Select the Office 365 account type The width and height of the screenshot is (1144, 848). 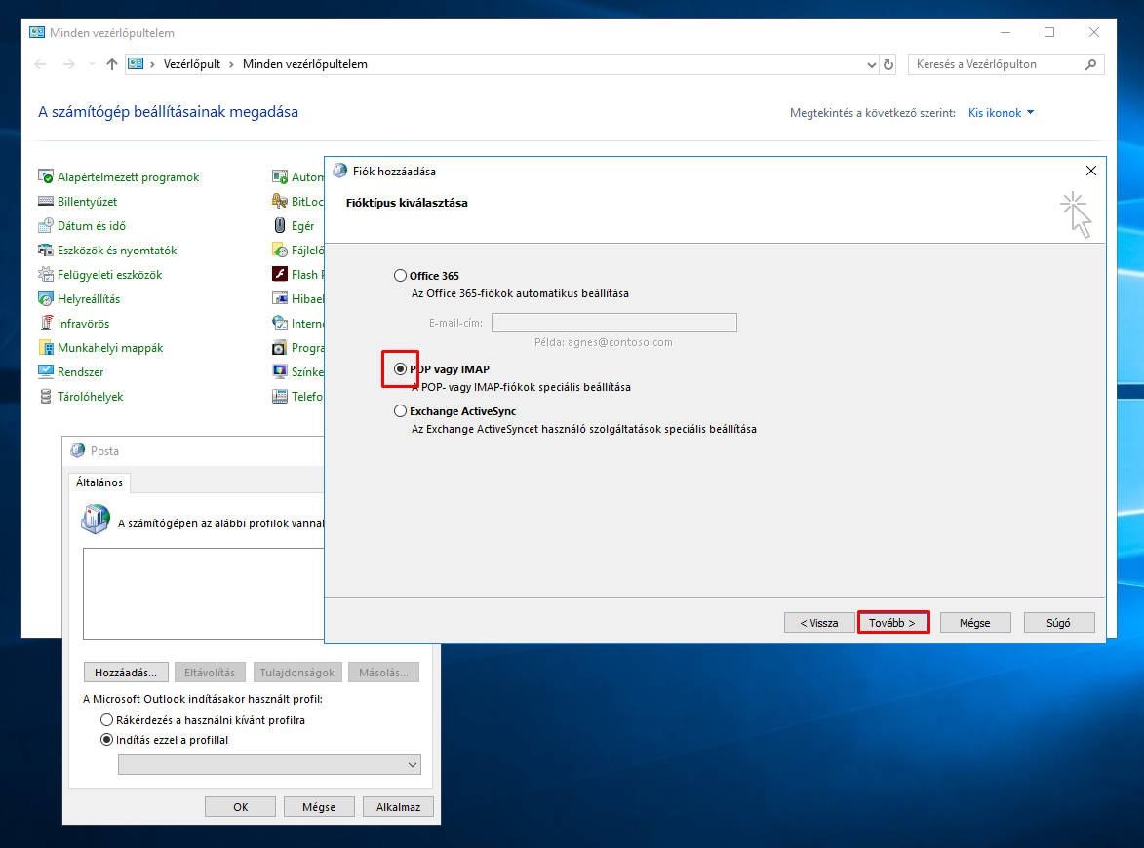click(400, 276)
